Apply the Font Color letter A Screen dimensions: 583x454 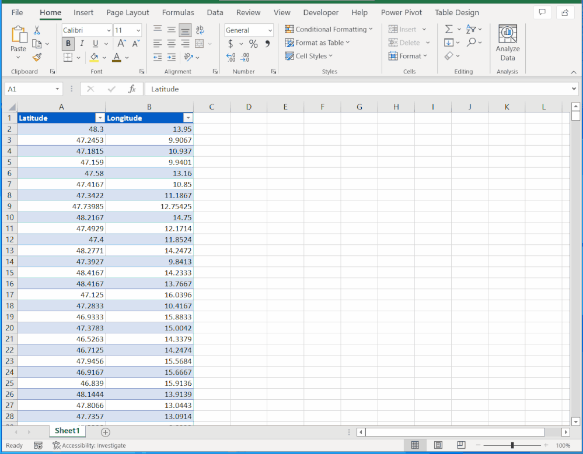pyautogui.click(x=117, y=57)
